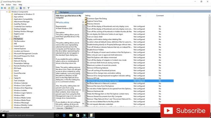Click policy icon beside Turn on Classic Shell
211x118 pixels.
pyautogui.click(x=86, y=37)
